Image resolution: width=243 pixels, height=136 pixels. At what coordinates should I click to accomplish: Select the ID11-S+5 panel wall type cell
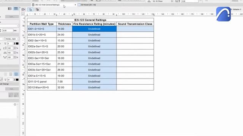pyautogui.click(x=42, y=82)
